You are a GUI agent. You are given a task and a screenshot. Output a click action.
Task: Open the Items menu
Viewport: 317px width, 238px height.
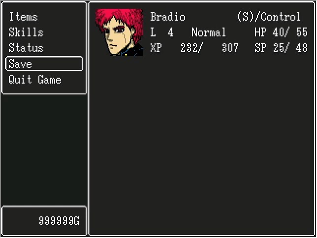(24, 16)
